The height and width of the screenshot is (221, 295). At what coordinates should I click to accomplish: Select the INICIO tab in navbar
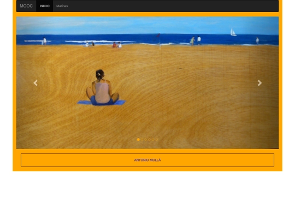click(45, 6)
